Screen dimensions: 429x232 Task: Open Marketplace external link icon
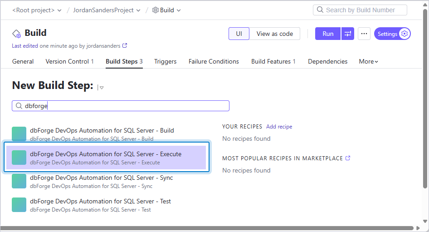pos(348,158)
